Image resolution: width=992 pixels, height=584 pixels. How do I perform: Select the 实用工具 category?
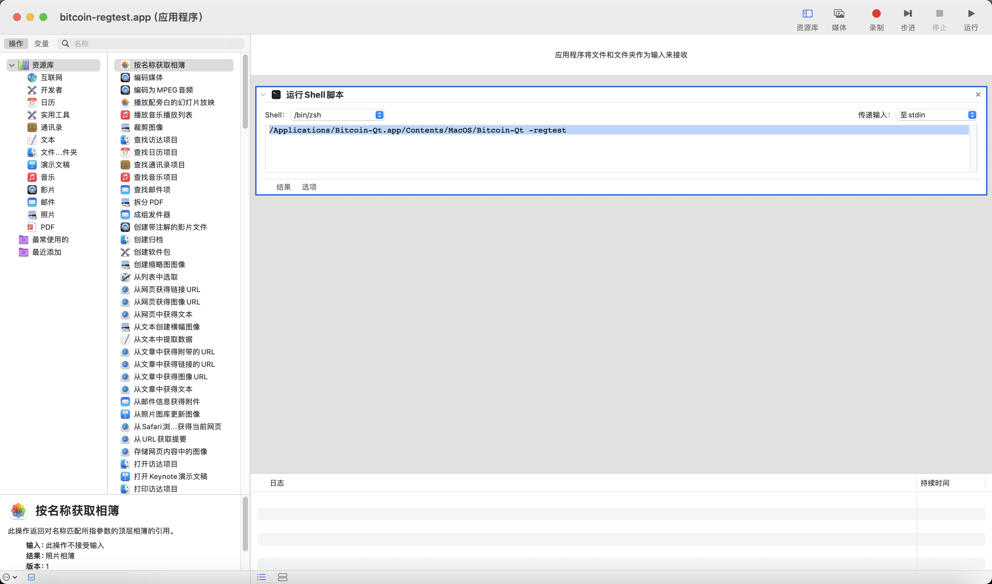coord(55,115)
